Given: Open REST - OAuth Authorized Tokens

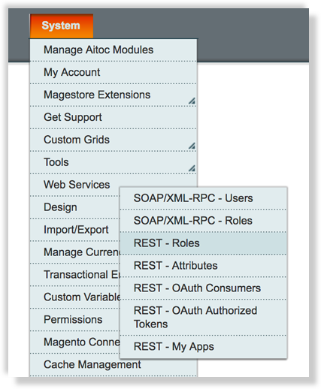Looking at the screenshot, I should tap(203, 318).
